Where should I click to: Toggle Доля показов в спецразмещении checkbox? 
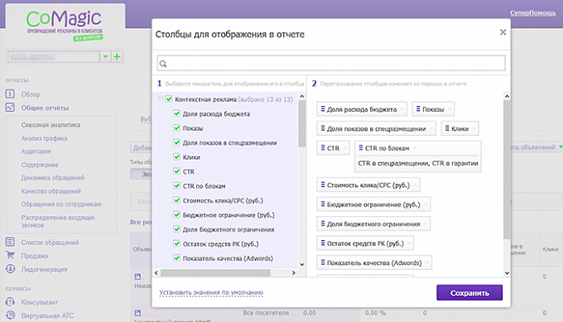click(x=176, y=142)
